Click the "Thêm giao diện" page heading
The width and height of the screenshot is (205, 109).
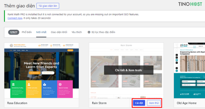(19, 6)
